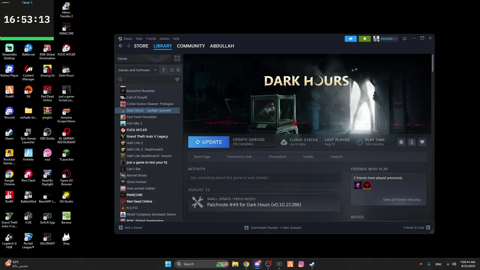The height and width of the screenshot is (270, 480).
Task: Click the activity 'Say something' text box
Action: (264, 178)
